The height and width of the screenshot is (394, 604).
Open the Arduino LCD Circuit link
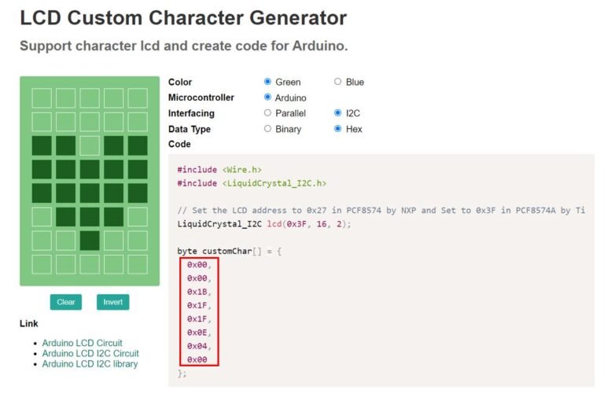(x=82, y=343)
